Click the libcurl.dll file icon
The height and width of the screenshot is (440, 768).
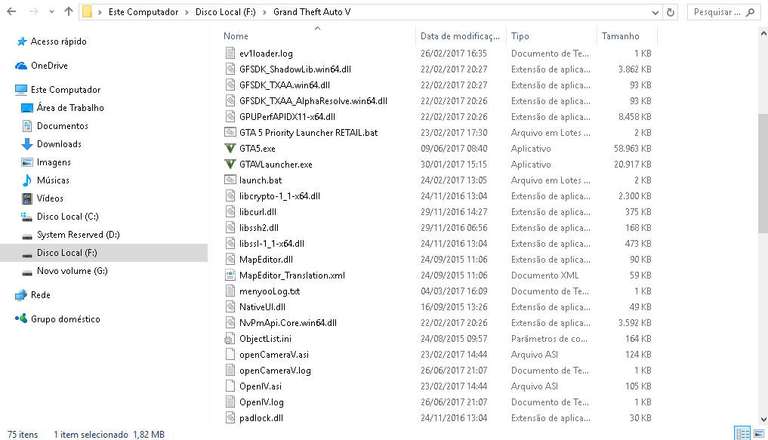click(230, 211)
